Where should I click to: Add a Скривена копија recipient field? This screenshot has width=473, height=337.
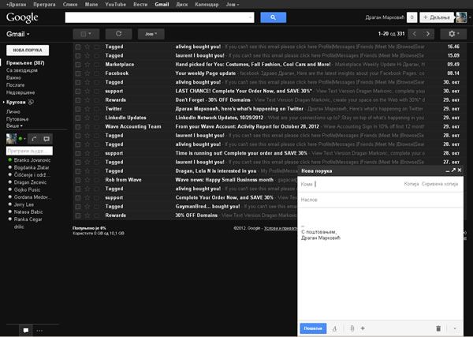tap(440, 184)
